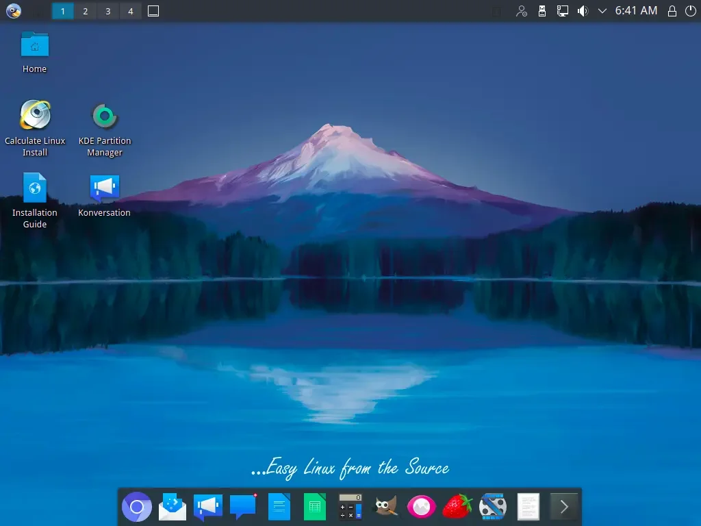Switch to virtual desktop 4
This screenshot has height=526, width=701.
131,11
